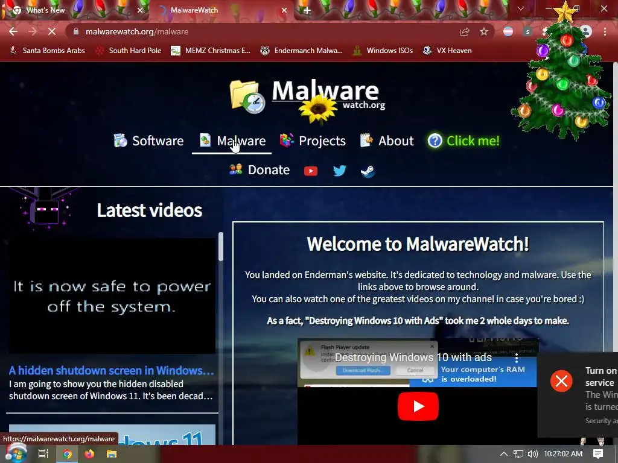The image size is (618, 463).
Task: Open the Windows 11 video thumbnail
Action: pos(112,434)
